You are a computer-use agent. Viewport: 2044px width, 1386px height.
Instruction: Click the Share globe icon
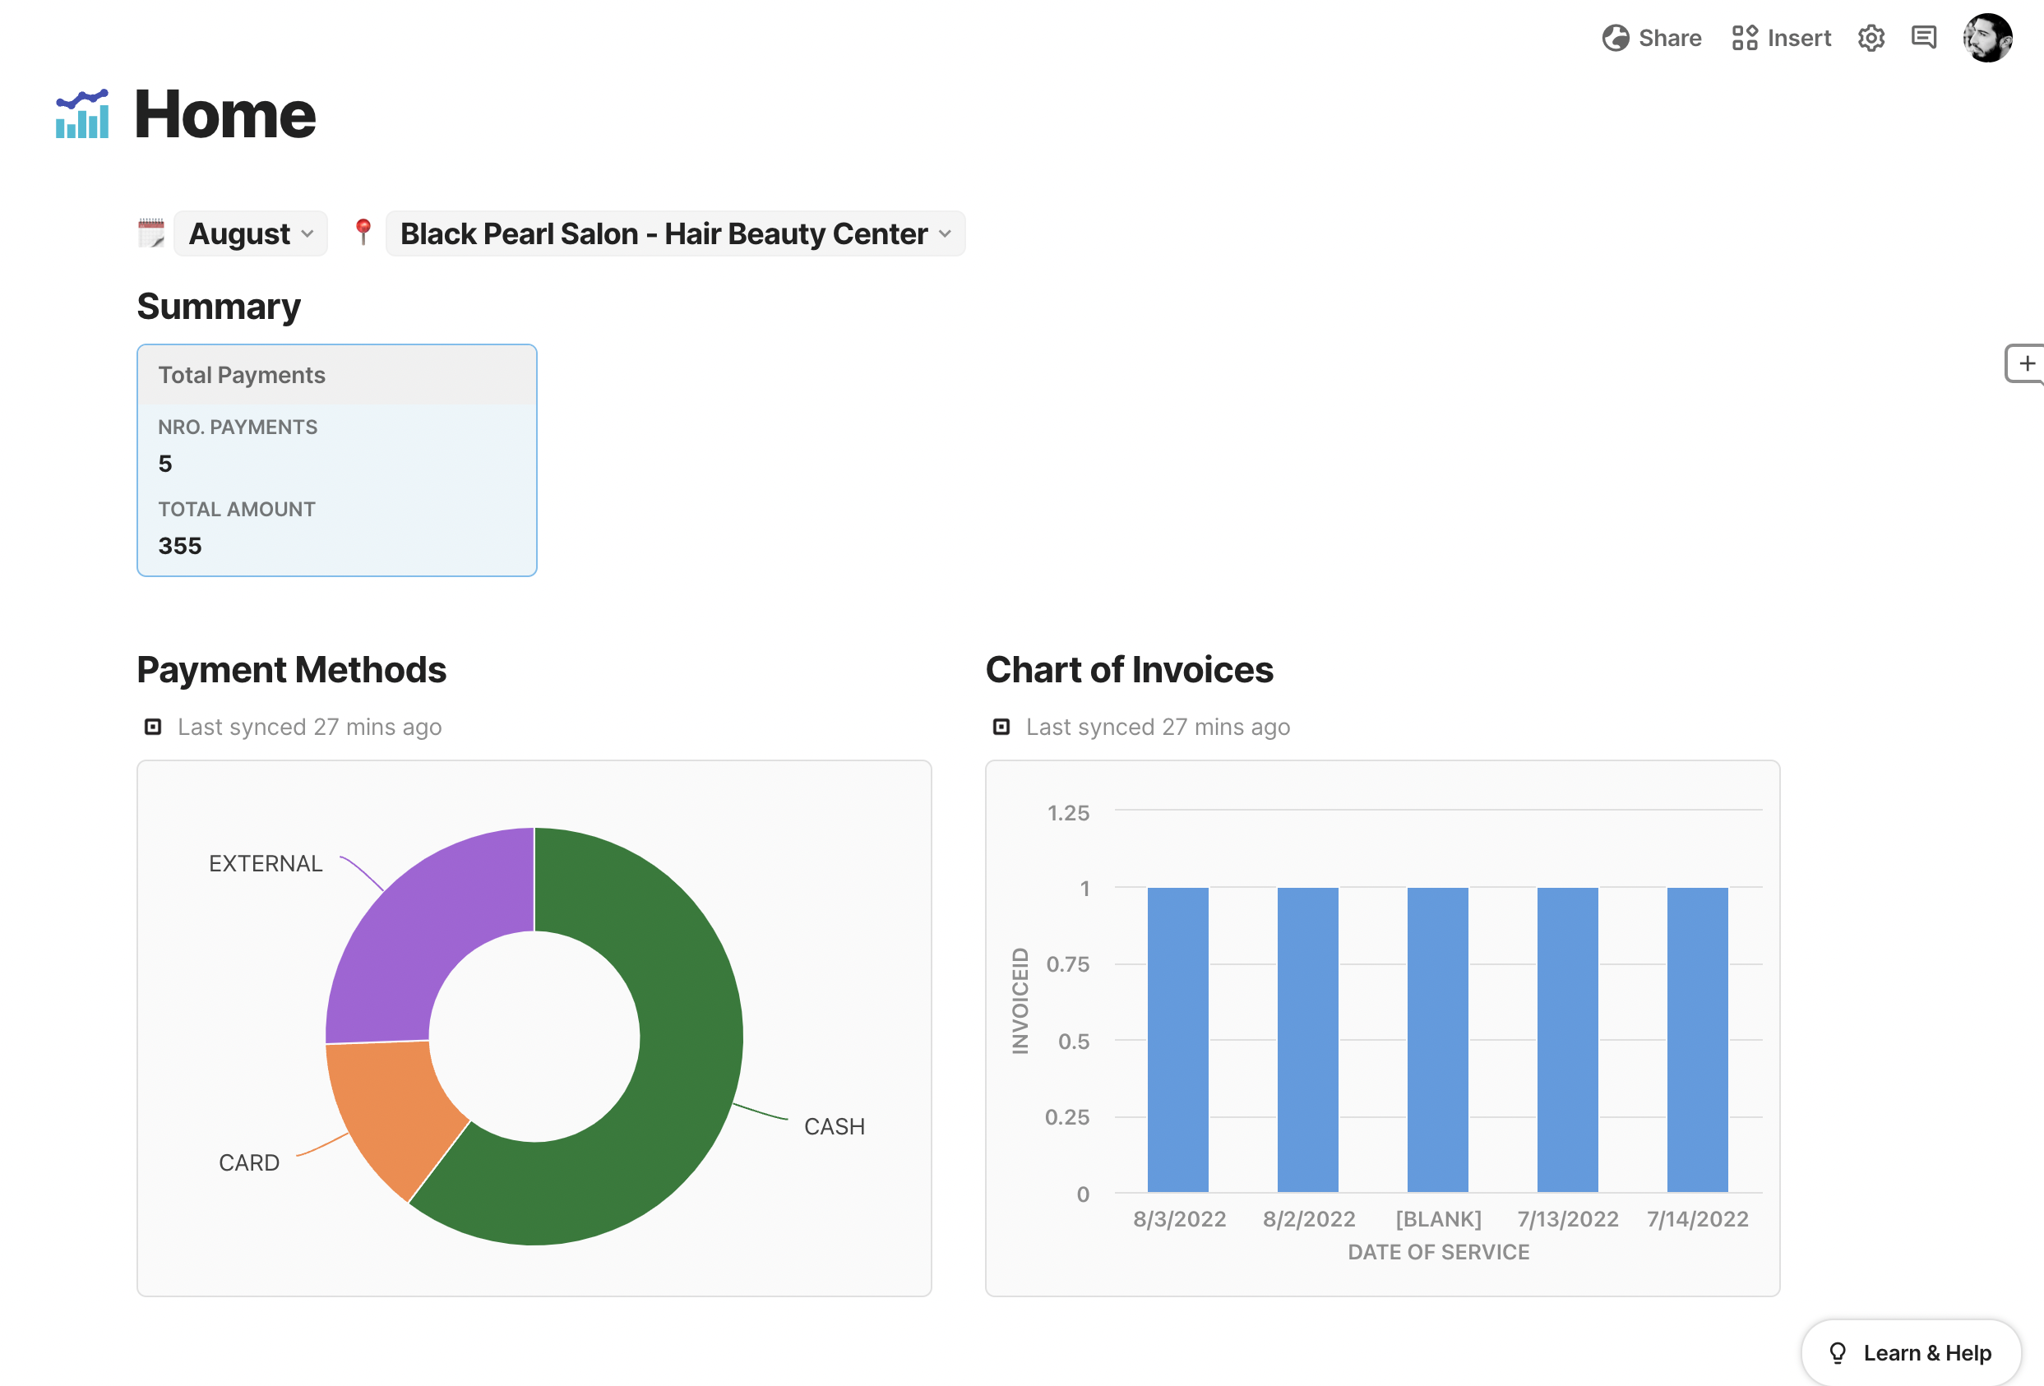pyautogui.click(x=1615, y=38)
